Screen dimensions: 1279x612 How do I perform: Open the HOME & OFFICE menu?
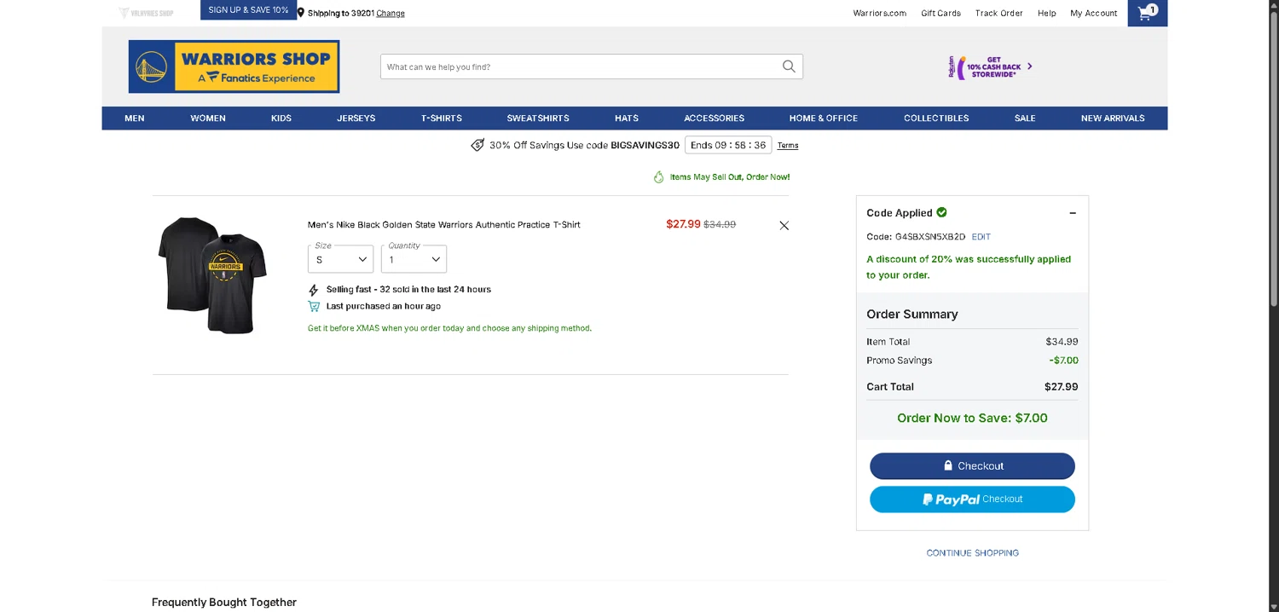[x=824, y=118]
